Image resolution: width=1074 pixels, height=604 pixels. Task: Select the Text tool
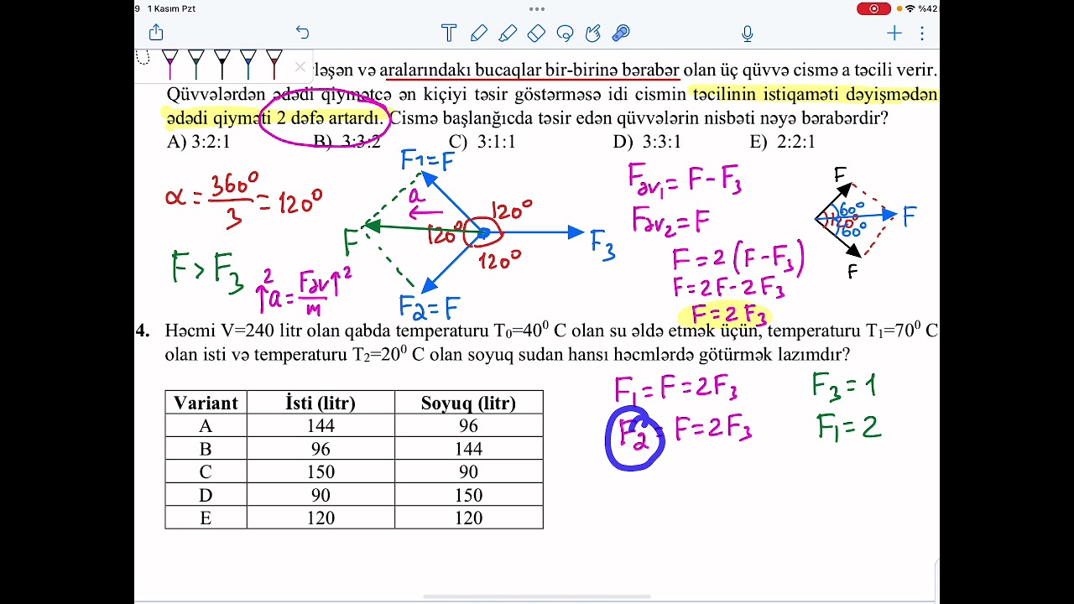click(x=449, y=33)
